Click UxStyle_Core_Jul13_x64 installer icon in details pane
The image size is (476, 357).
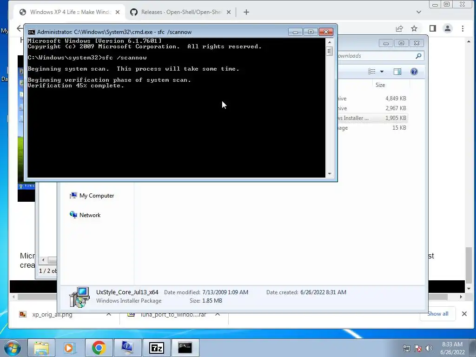[79, 297]
